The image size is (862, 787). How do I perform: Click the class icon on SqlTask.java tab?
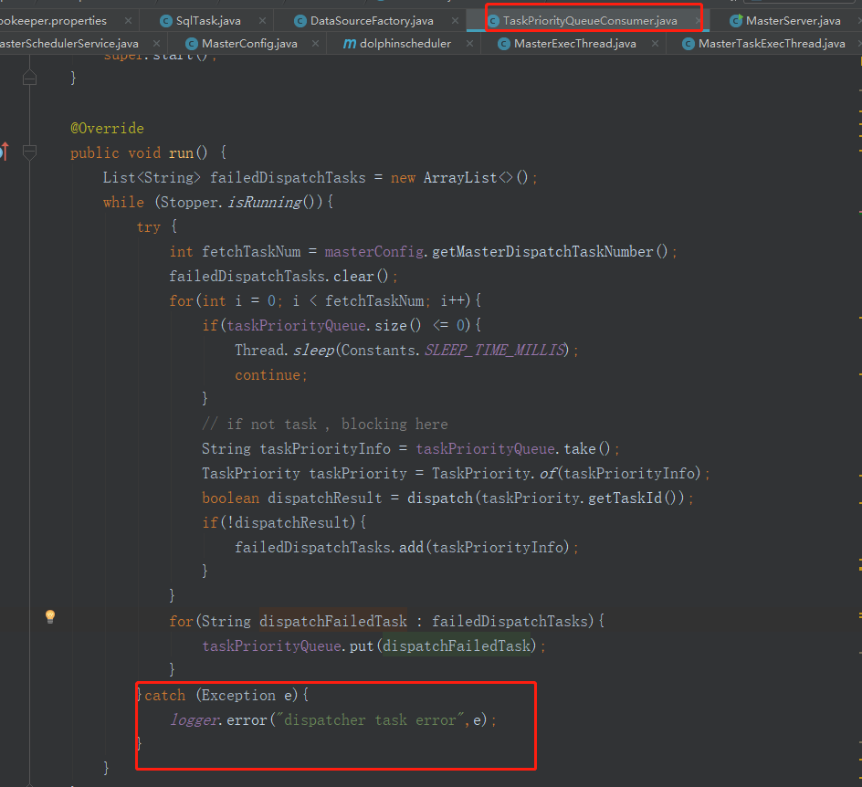point(165,21)
